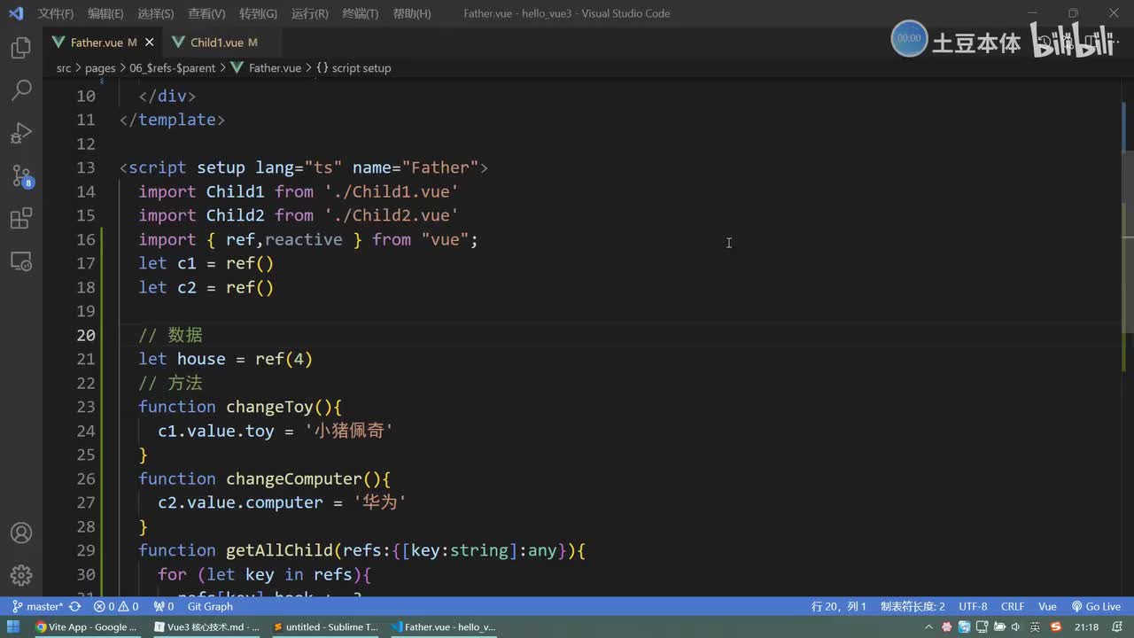The height and width of the screenshot is (638, 1134).
Task: Open the Run and Debug view
Action: (21, 133)
